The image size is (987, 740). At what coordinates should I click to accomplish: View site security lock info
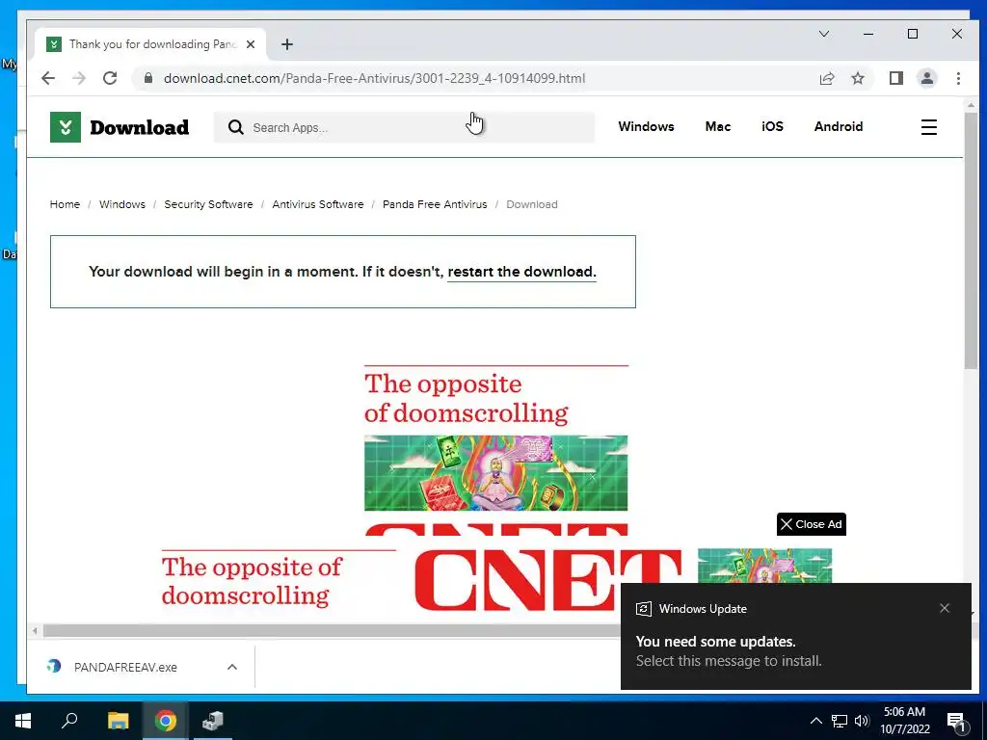(x=148, y=78)
